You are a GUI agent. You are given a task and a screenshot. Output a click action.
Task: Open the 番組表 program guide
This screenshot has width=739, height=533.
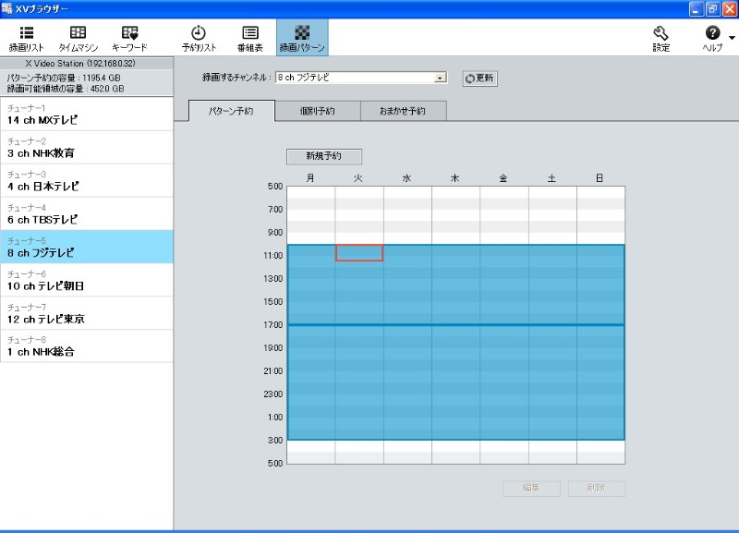coord(250,38)
